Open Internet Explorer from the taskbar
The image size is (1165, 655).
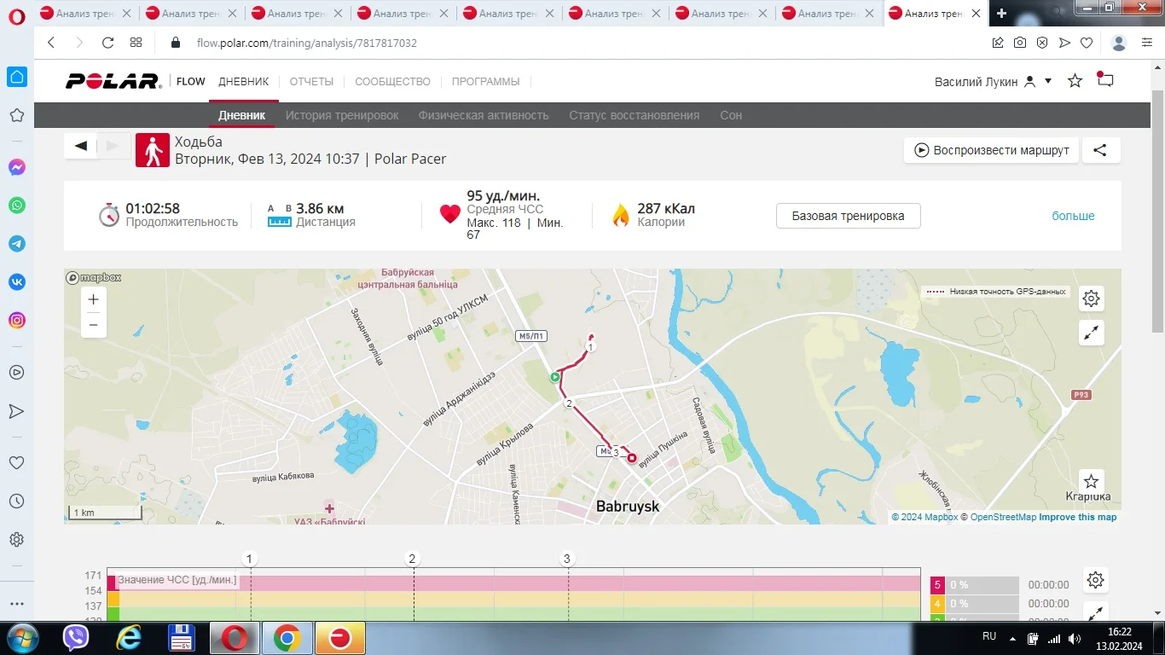click(130, 638)
